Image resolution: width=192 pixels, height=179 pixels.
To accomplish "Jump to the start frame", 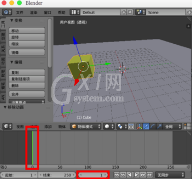I will tap(116, 175).
